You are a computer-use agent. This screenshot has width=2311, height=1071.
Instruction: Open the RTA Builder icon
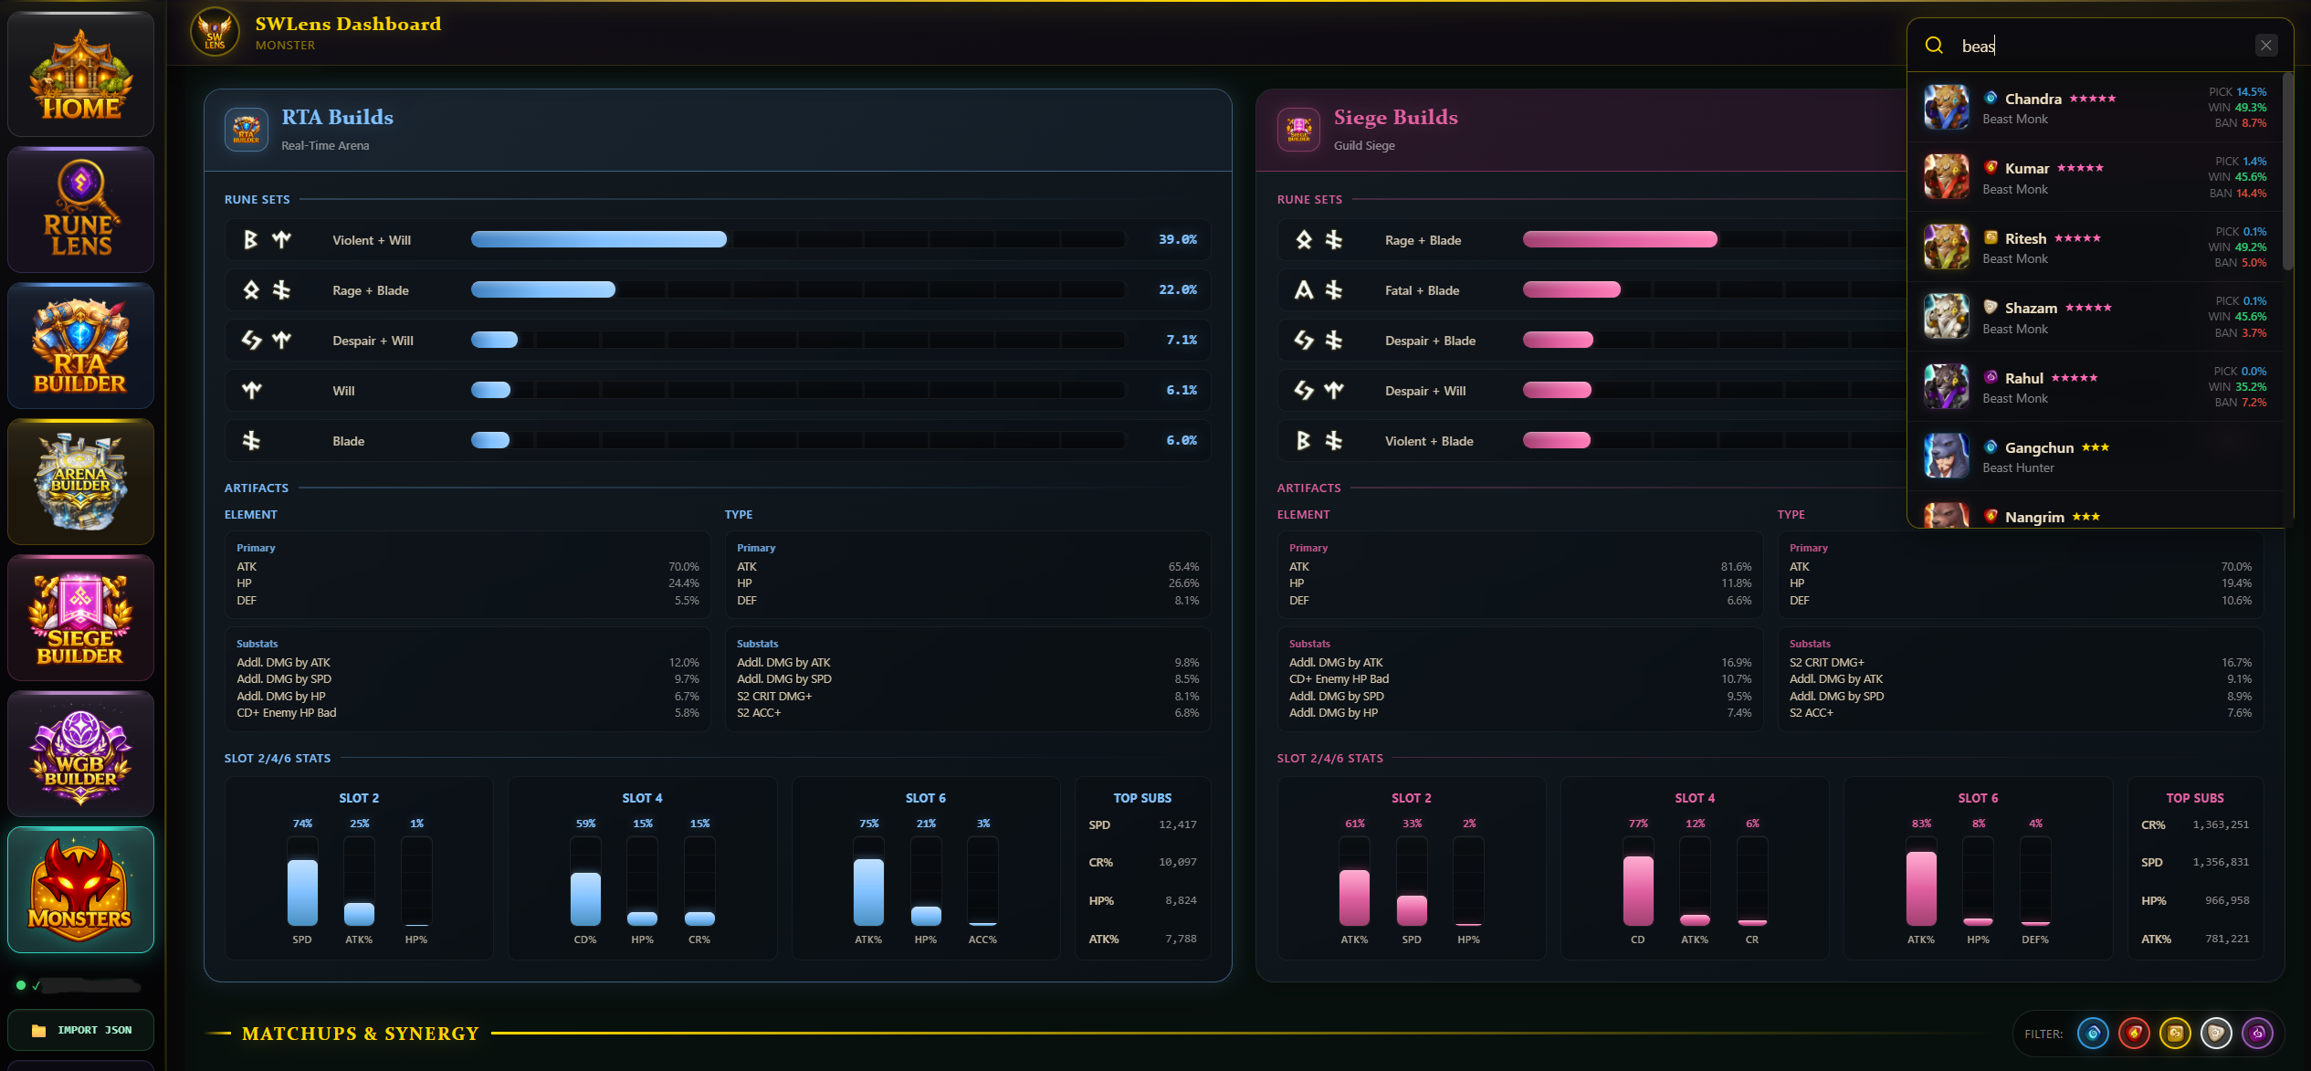point(80,346)
